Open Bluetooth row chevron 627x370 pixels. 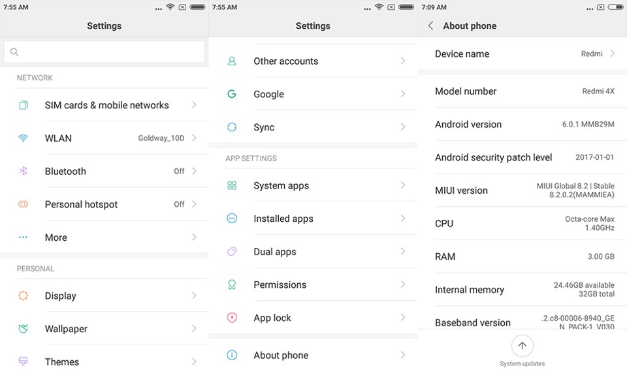click(194, 171)
